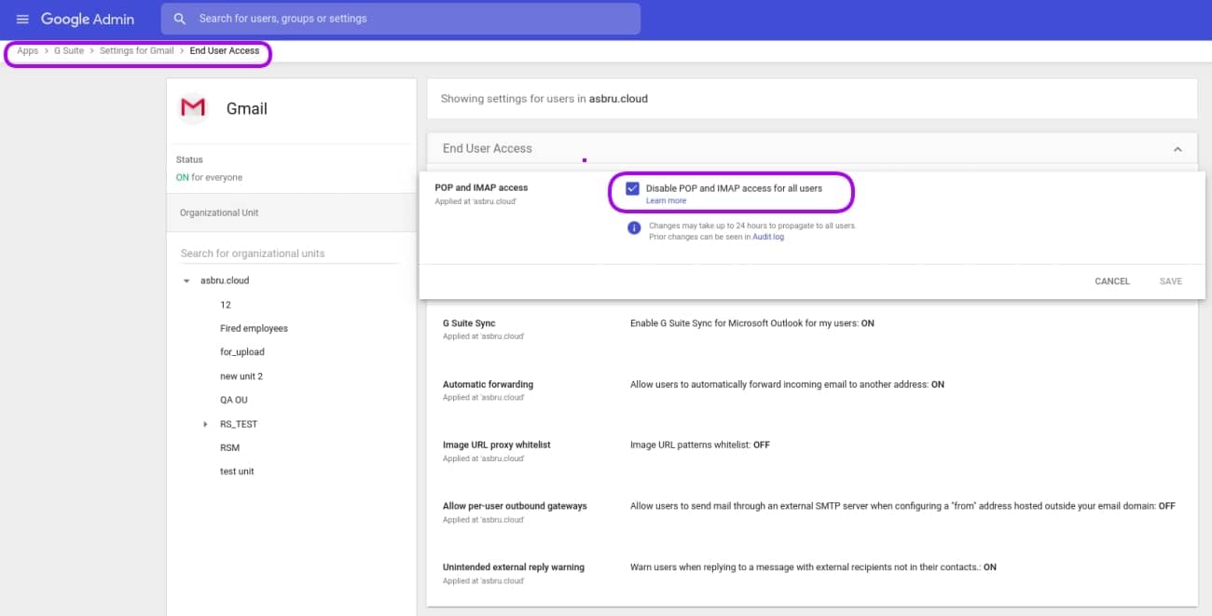
Task: Select the Fired employees organizational unit
Action: (x=254, y=327)
